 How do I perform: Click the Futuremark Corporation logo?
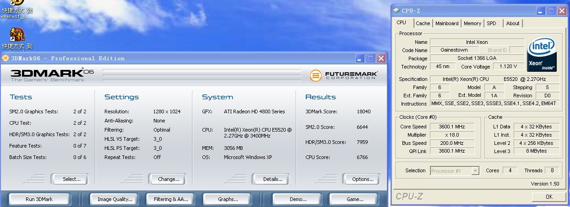pyautogui.click(x=343, y=75)
